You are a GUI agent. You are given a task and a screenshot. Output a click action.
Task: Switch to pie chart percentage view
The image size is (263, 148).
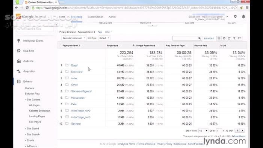224,38
